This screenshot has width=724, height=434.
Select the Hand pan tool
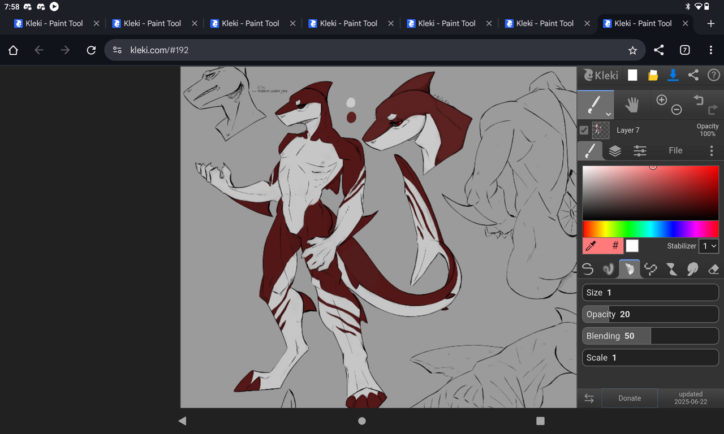pos(632,105)
